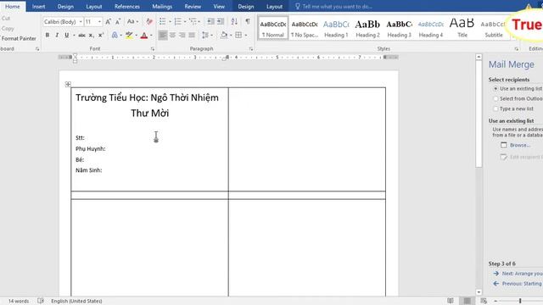Start a bulleted list
Image resolution: width=543 pixels, height=305 pixels.
(x=162, y=22)
